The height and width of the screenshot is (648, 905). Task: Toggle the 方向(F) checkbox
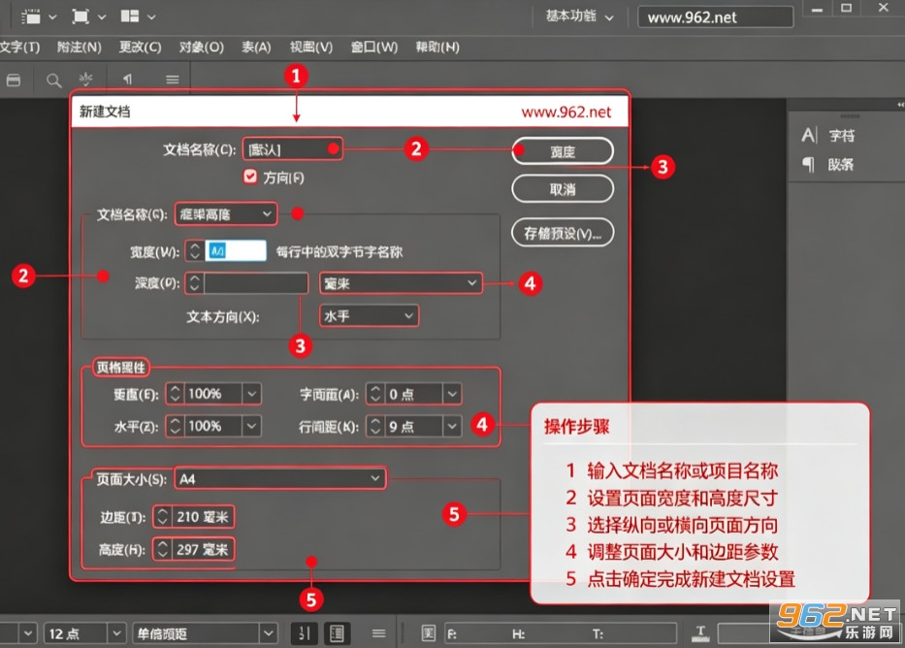tap(250, 177)
